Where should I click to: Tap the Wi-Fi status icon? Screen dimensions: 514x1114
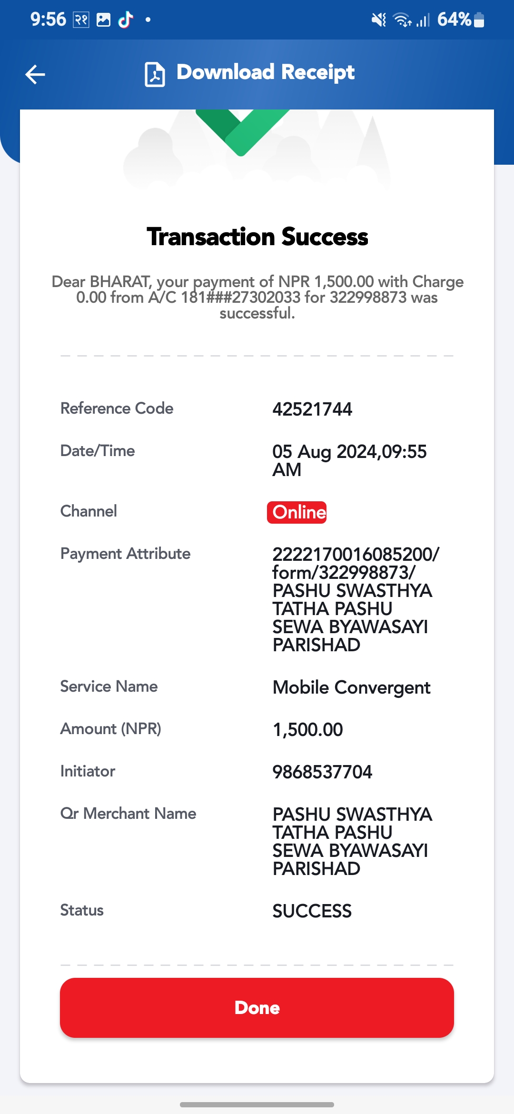click(x=402, y=20)
